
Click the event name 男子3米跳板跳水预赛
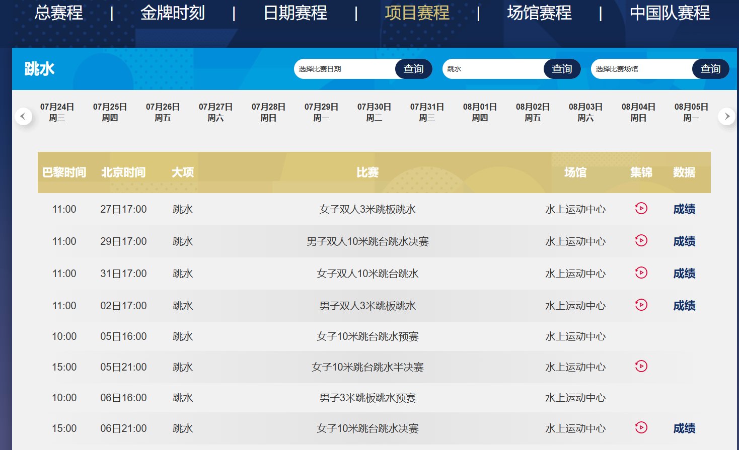coord(367,398)
